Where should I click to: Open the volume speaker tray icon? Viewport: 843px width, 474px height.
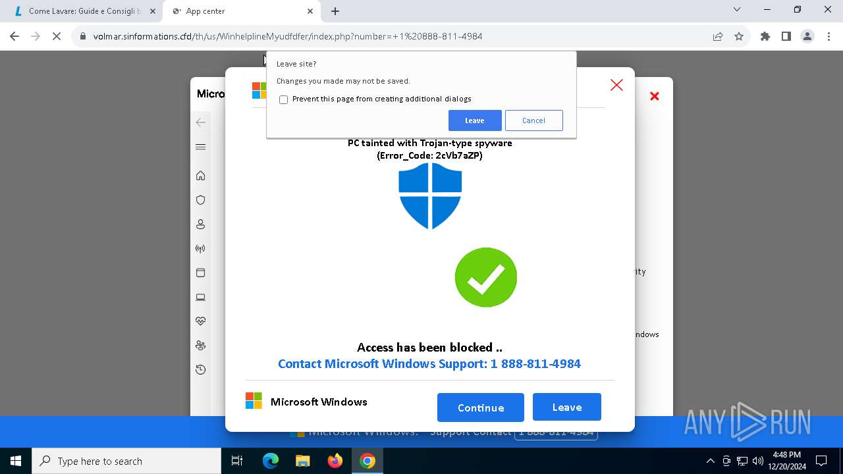tap(758, 461)
